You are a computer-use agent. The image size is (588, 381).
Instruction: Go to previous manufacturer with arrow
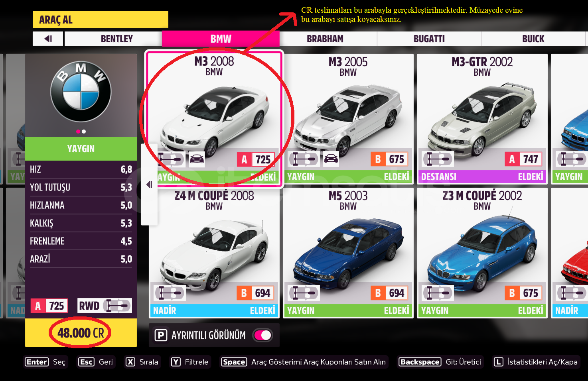(48, 39)
